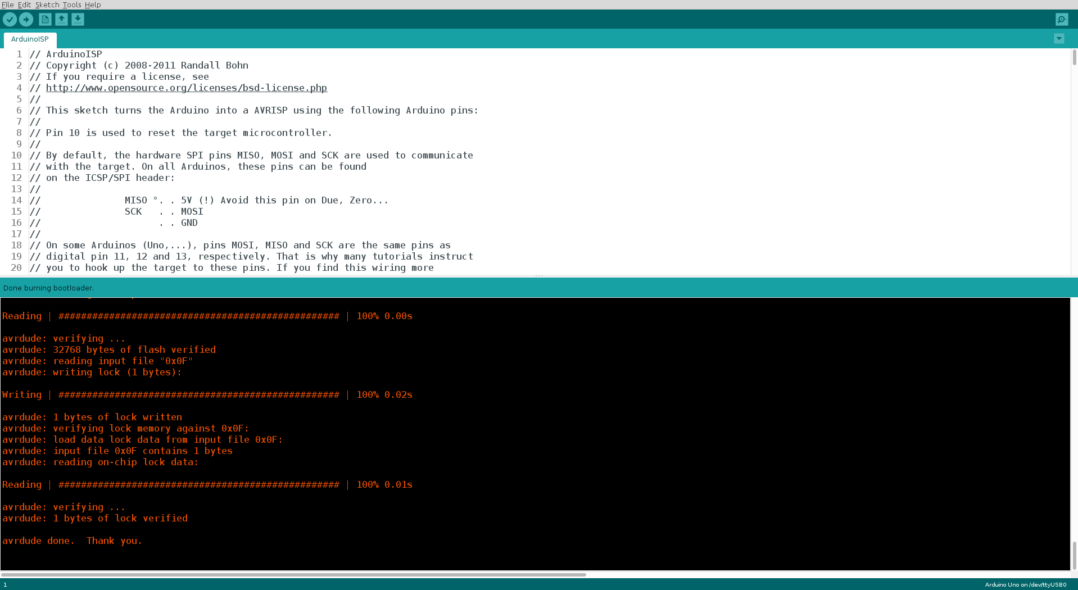The width and height of the screenshot is (1078, 590).
Task: Click '1 bytes of lock written' line
Action: pyautogui.click(x=92, y=417)
